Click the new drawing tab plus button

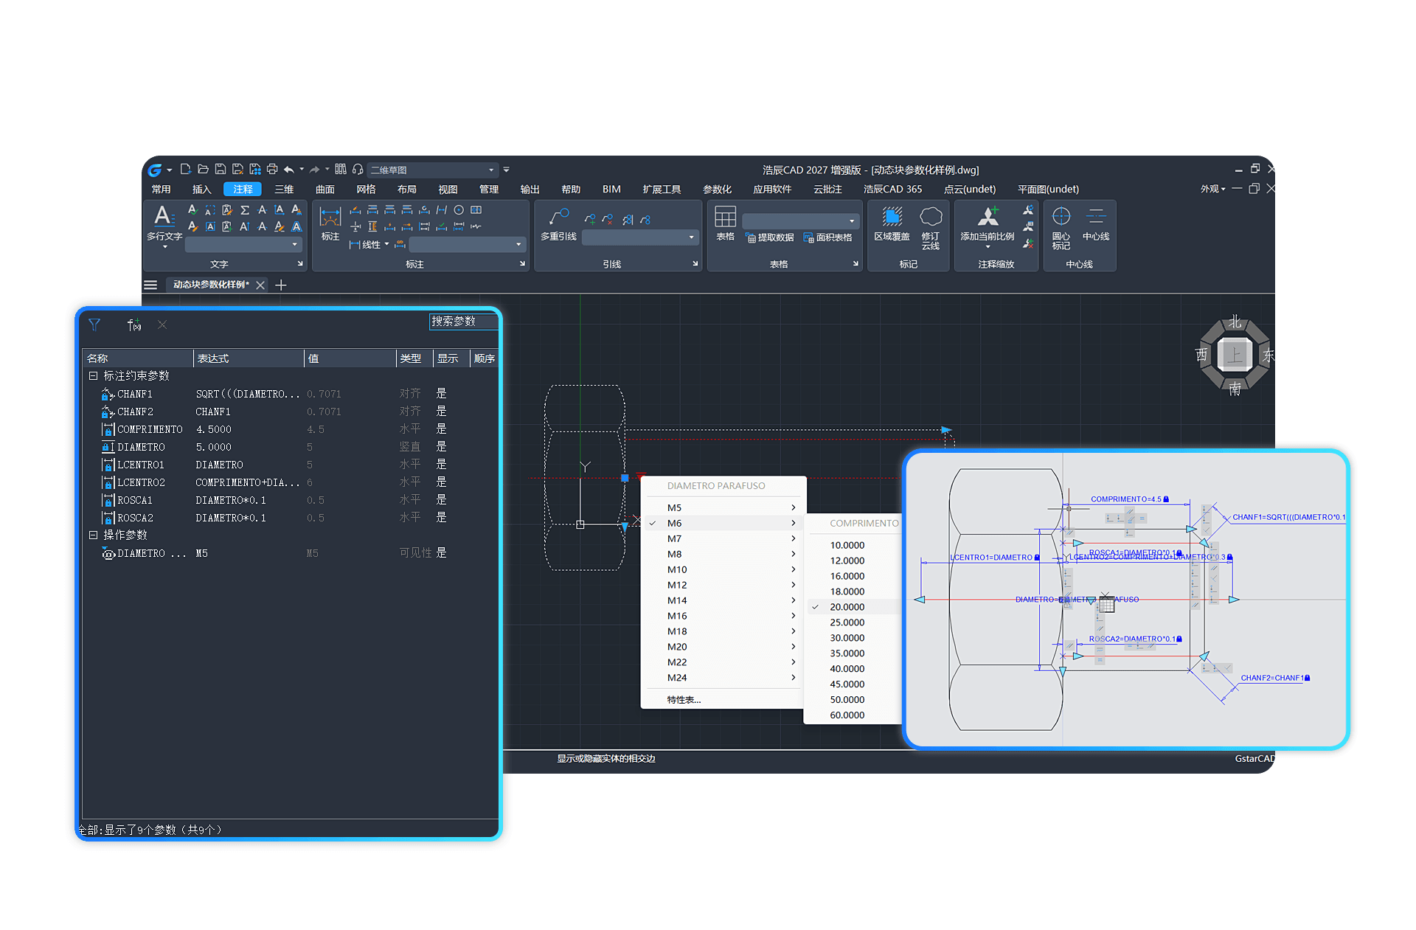tap(280, 285)
